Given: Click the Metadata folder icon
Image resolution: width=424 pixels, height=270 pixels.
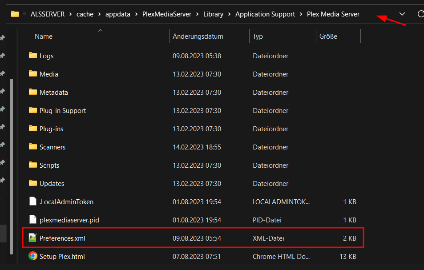Looking at the screenshot, I should (33, 92).
